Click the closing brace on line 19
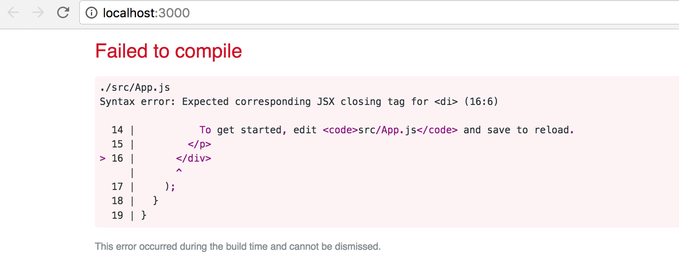The image size is (679, 279). 144,215
